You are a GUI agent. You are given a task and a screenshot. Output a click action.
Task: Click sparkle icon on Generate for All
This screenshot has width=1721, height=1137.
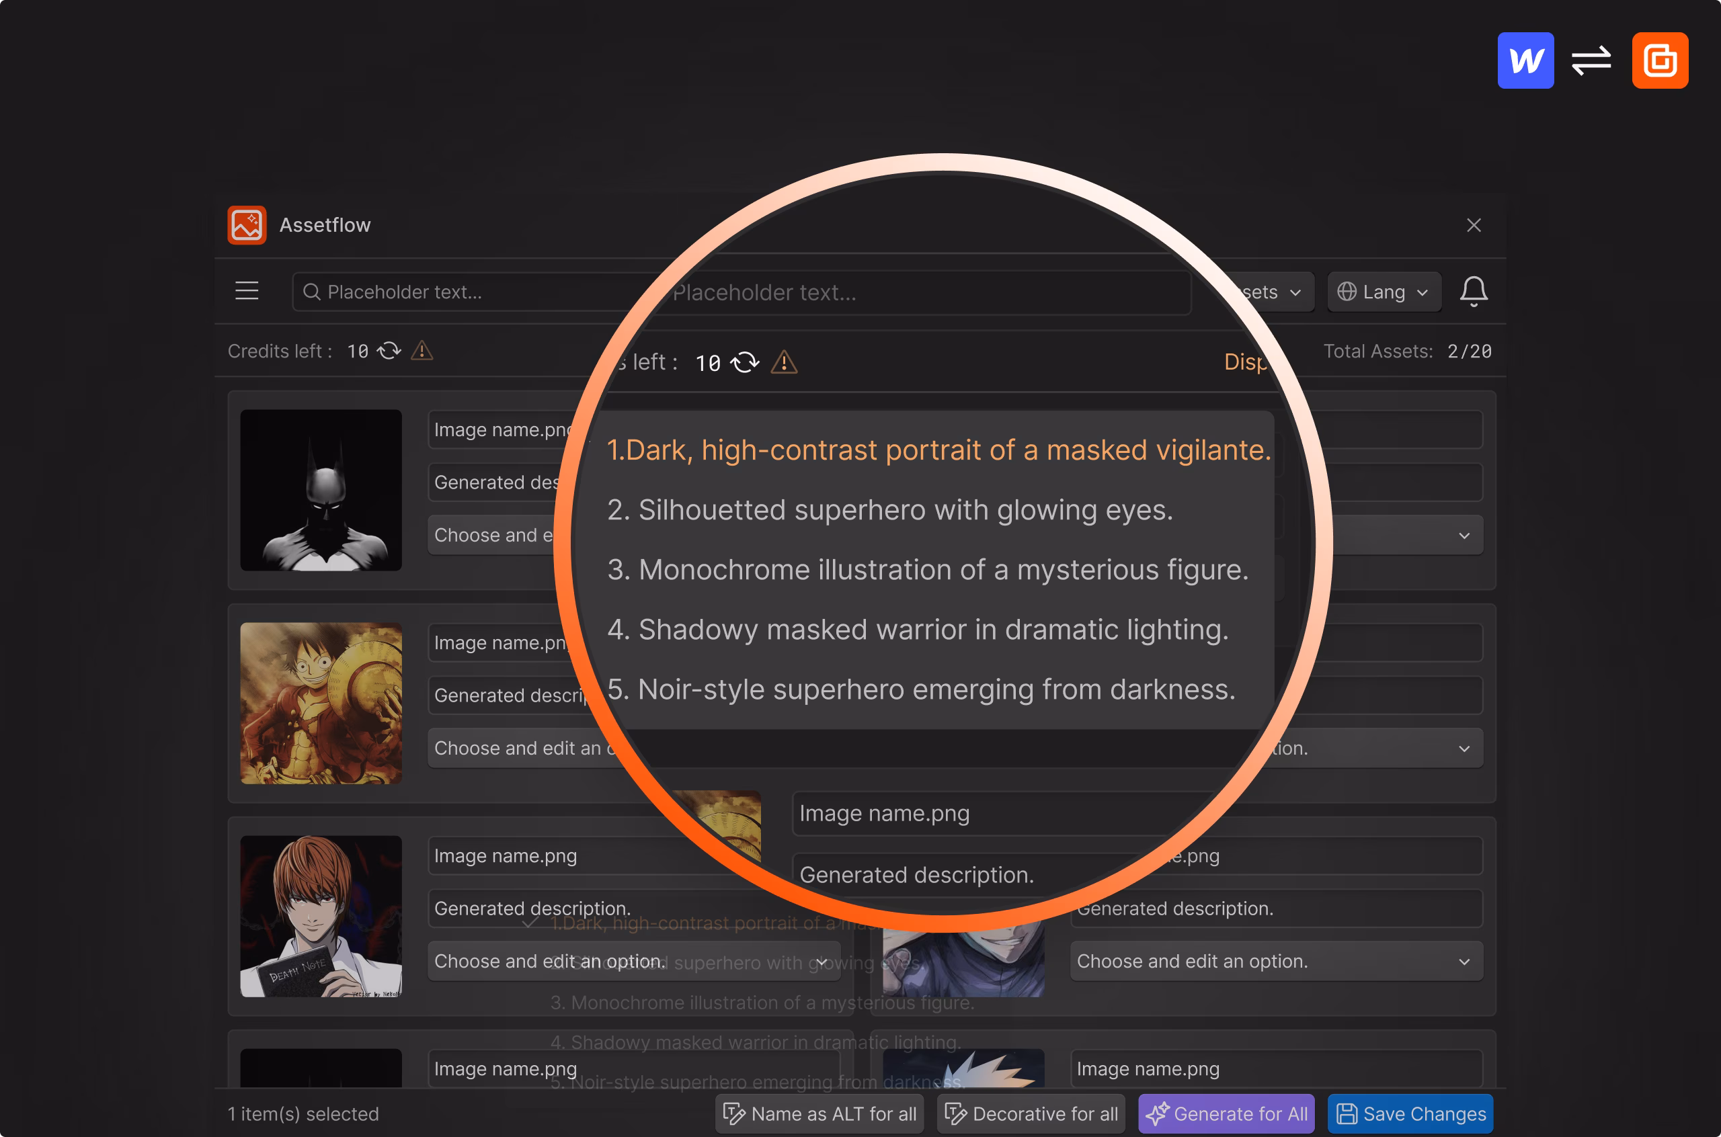tap(1157, 1113)
